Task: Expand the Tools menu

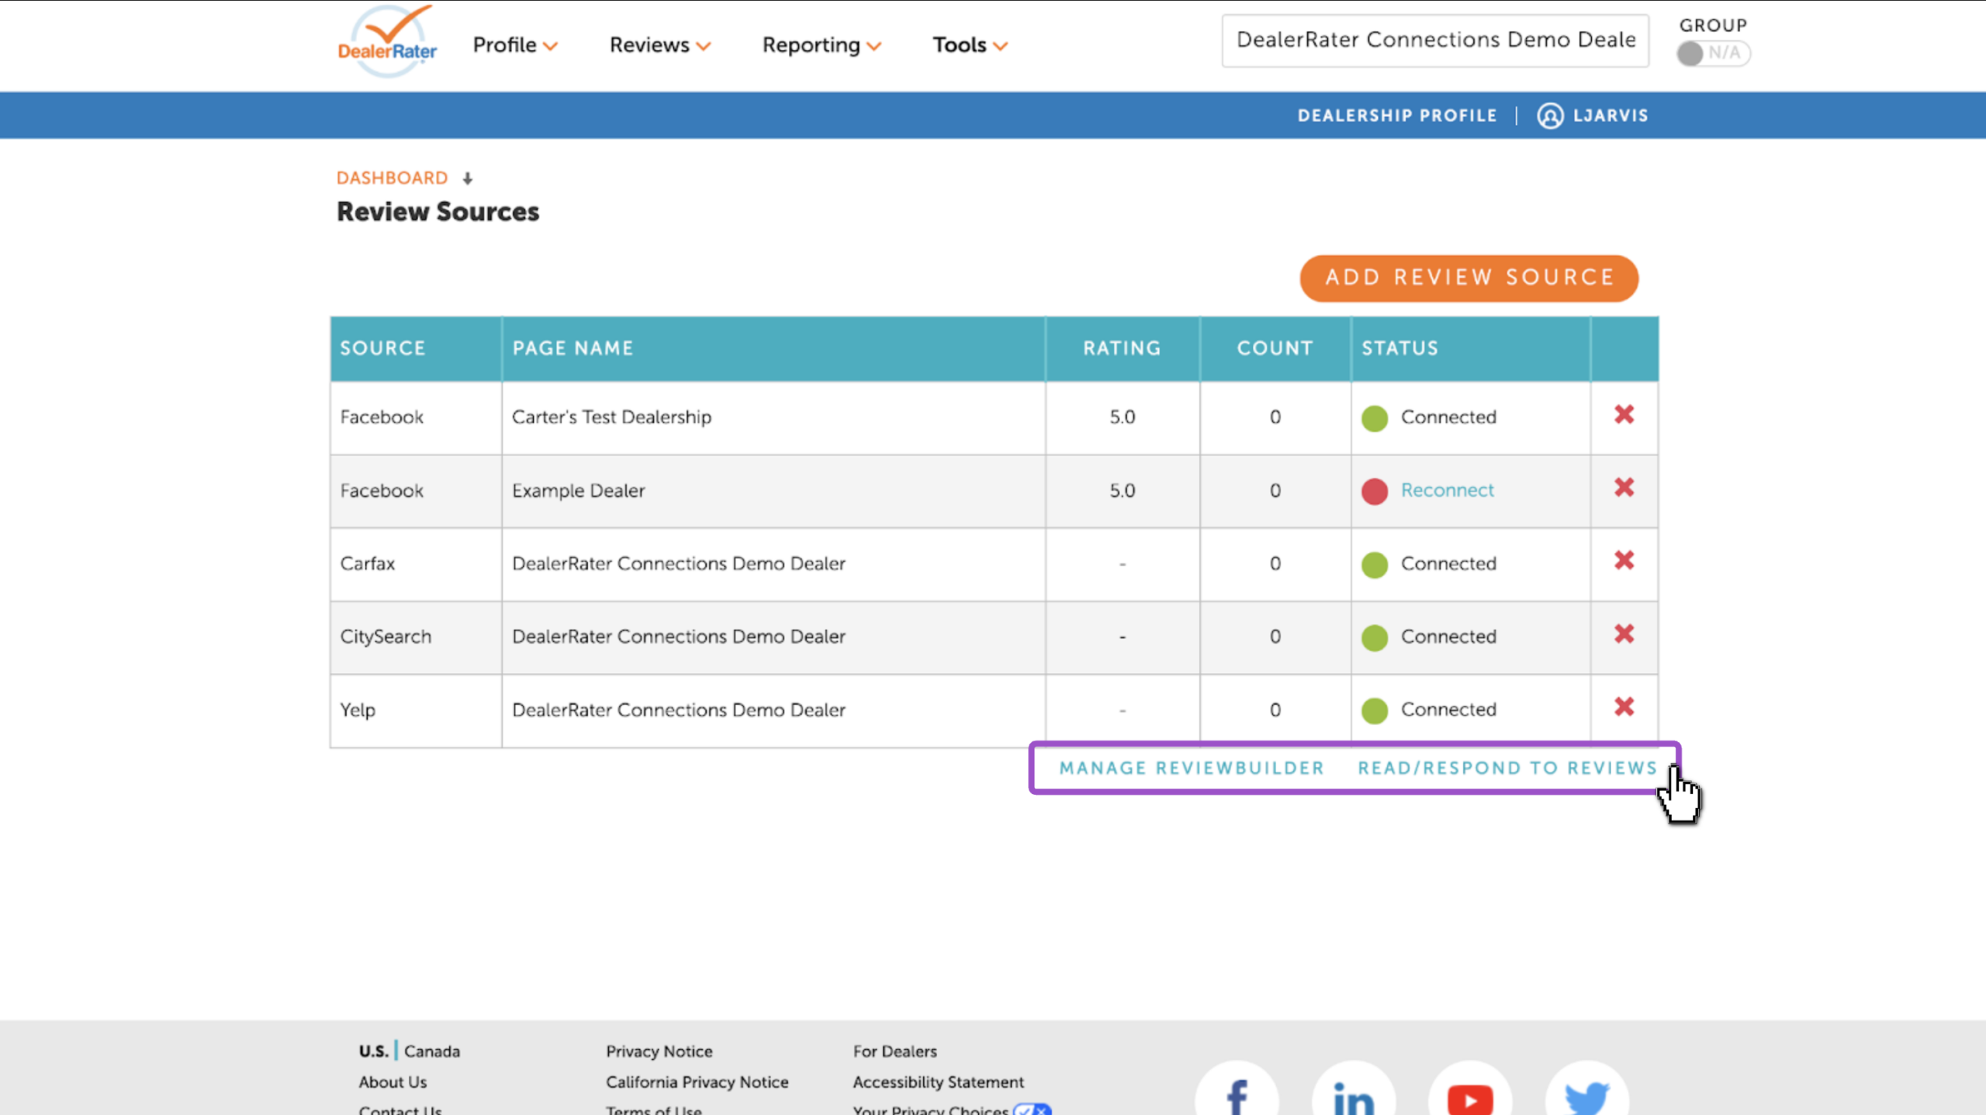Action: tap(970, 45)
